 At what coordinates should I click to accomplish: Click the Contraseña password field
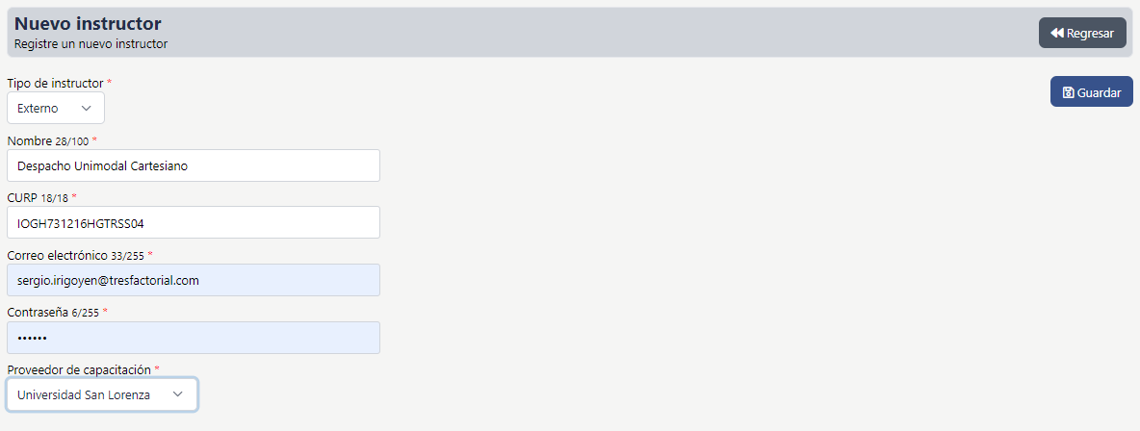tap(193, 338)
